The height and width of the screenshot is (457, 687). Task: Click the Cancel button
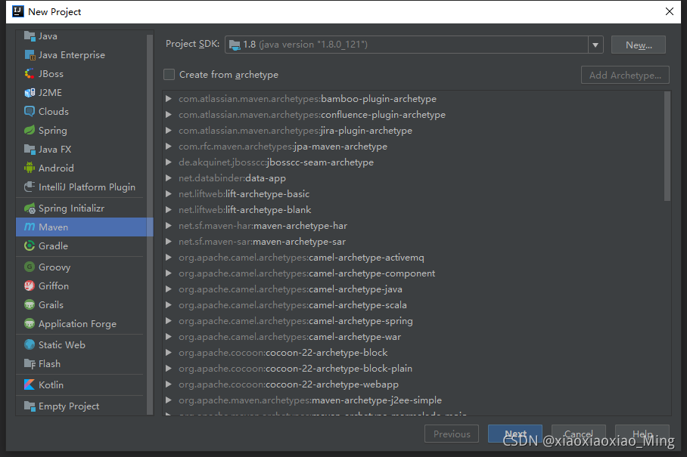pos(579,434)
